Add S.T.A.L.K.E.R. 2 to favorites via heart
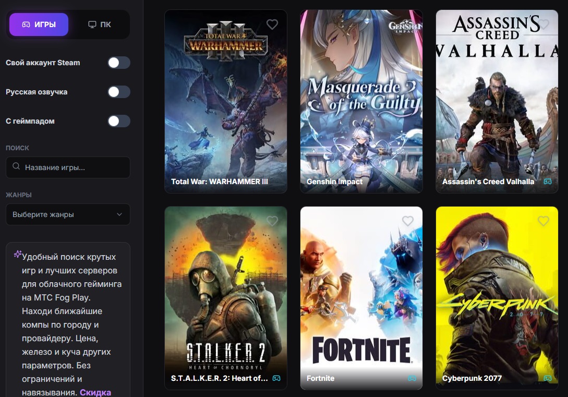Screen dimensions: 568x397 pyautogui.click(x=272, y=221)
